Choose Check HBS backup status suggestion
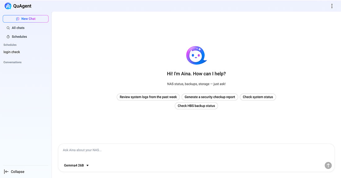Viewport: 341px width, 178px height. click(x=196, y=106)
